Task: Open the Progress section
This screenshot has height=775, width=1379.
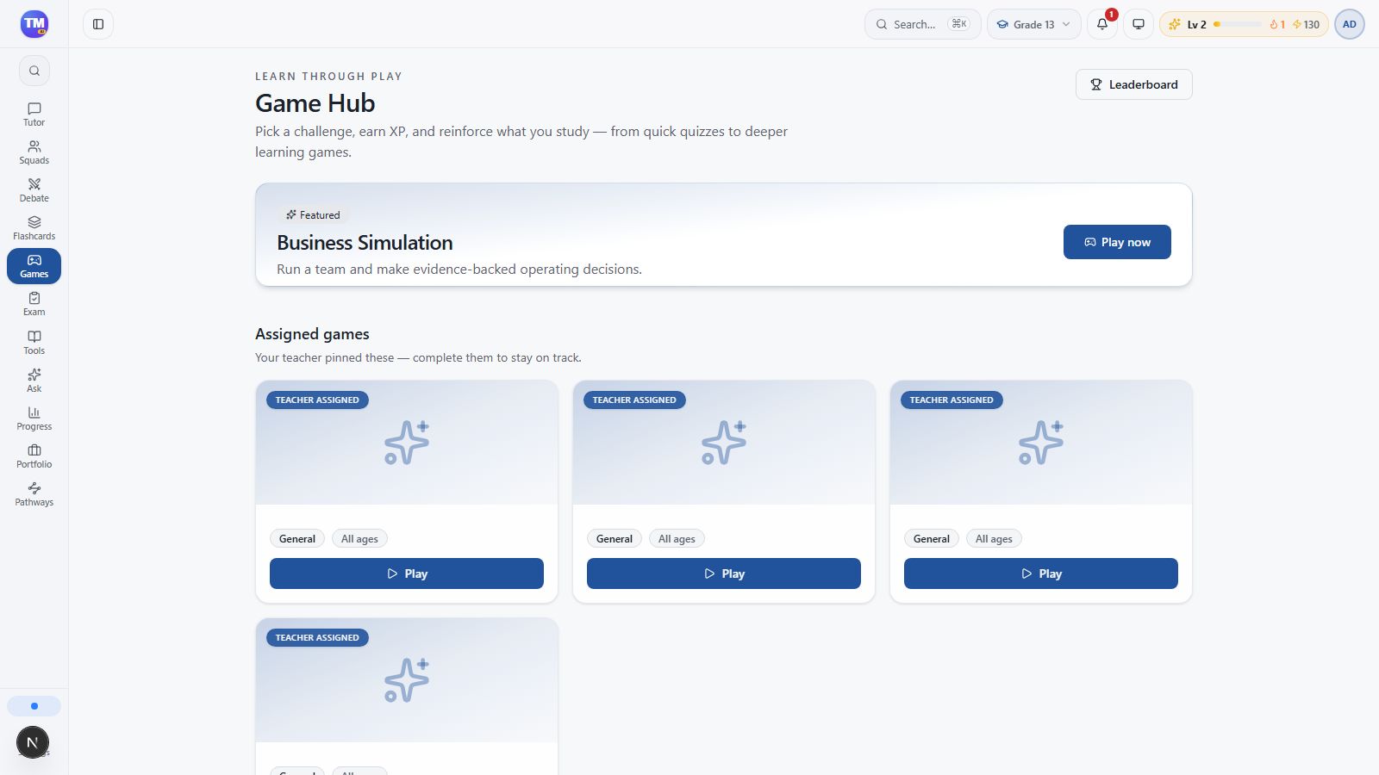Action: click(x=34, y=418)
